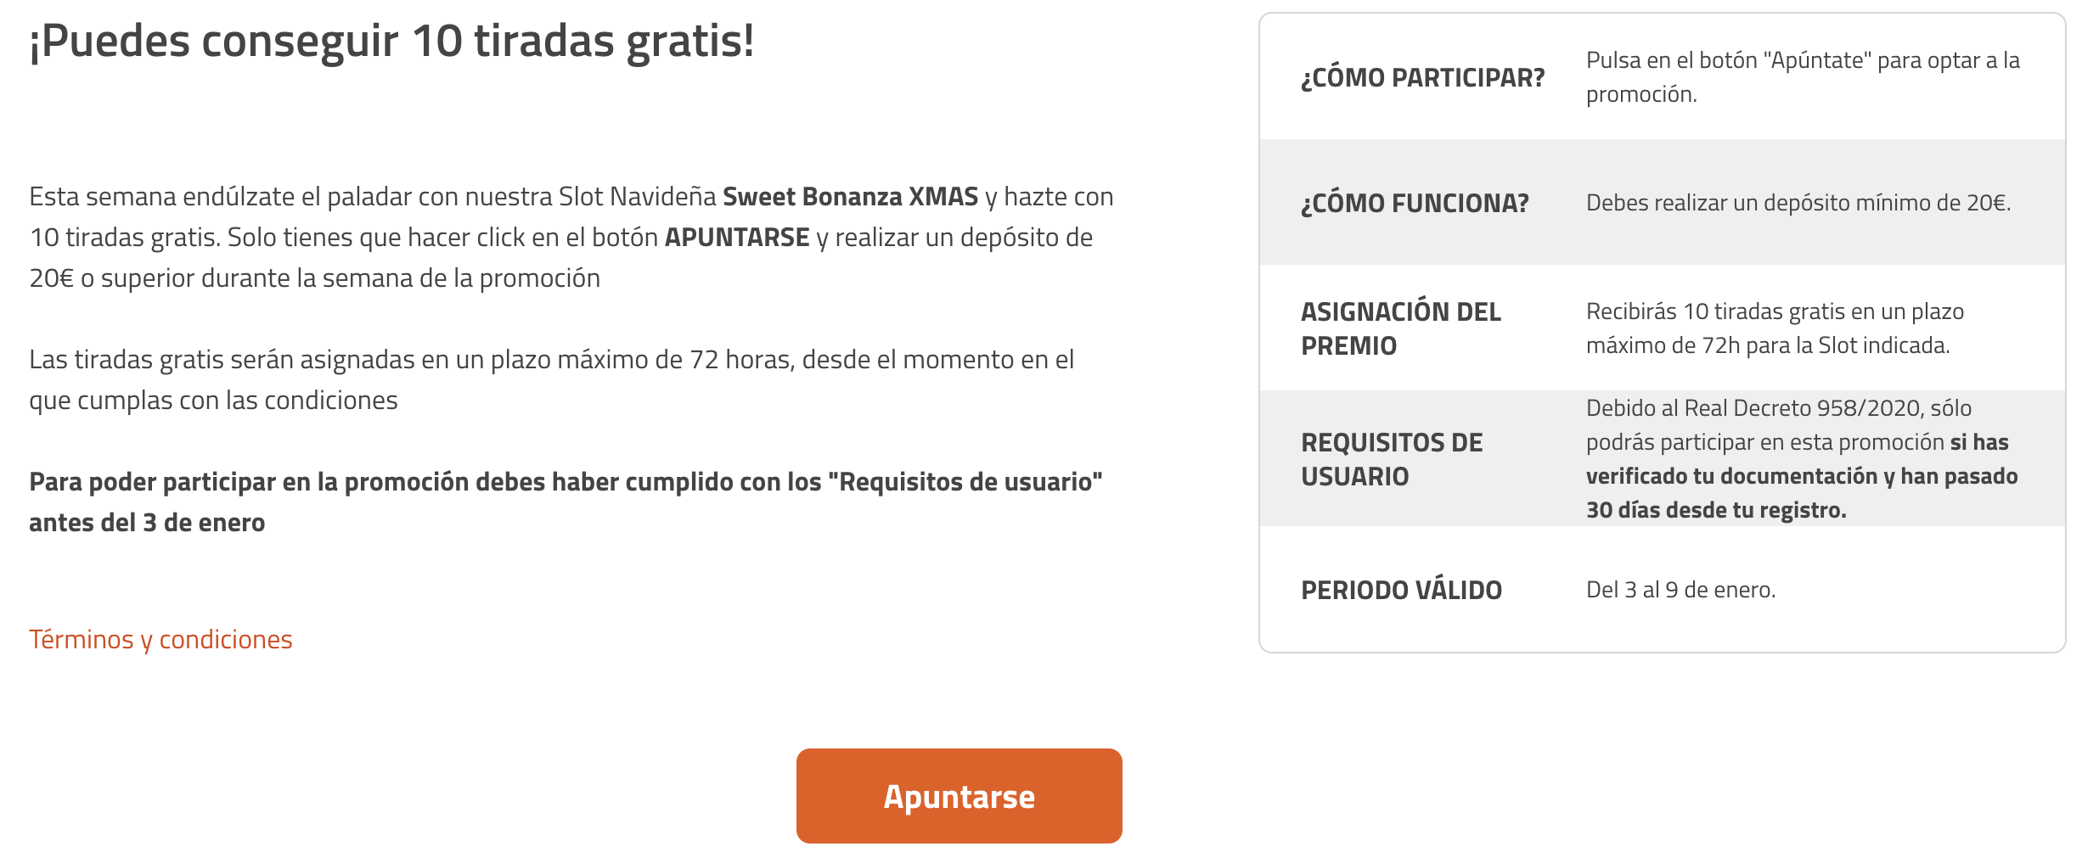The image size is (2099, 852).
Task: Open the Términos y condiciones link
Action: click(160, 639)
